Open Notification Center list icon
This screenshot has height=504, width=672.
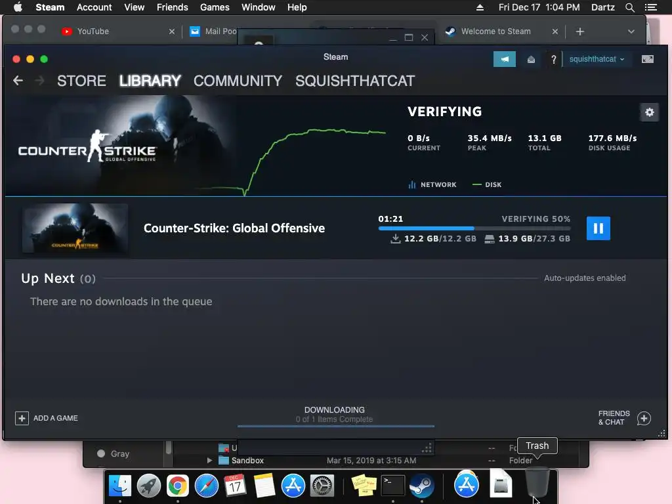650,7
